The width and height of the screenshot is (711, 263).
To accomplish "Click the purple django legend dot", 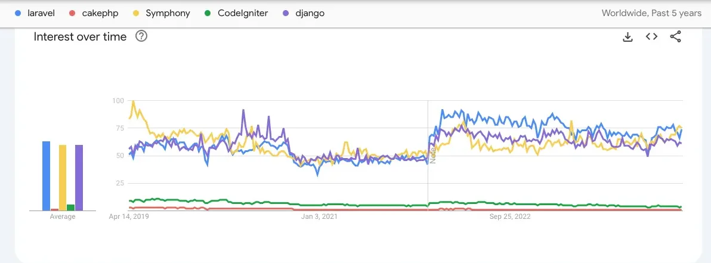I will (286, 13).
